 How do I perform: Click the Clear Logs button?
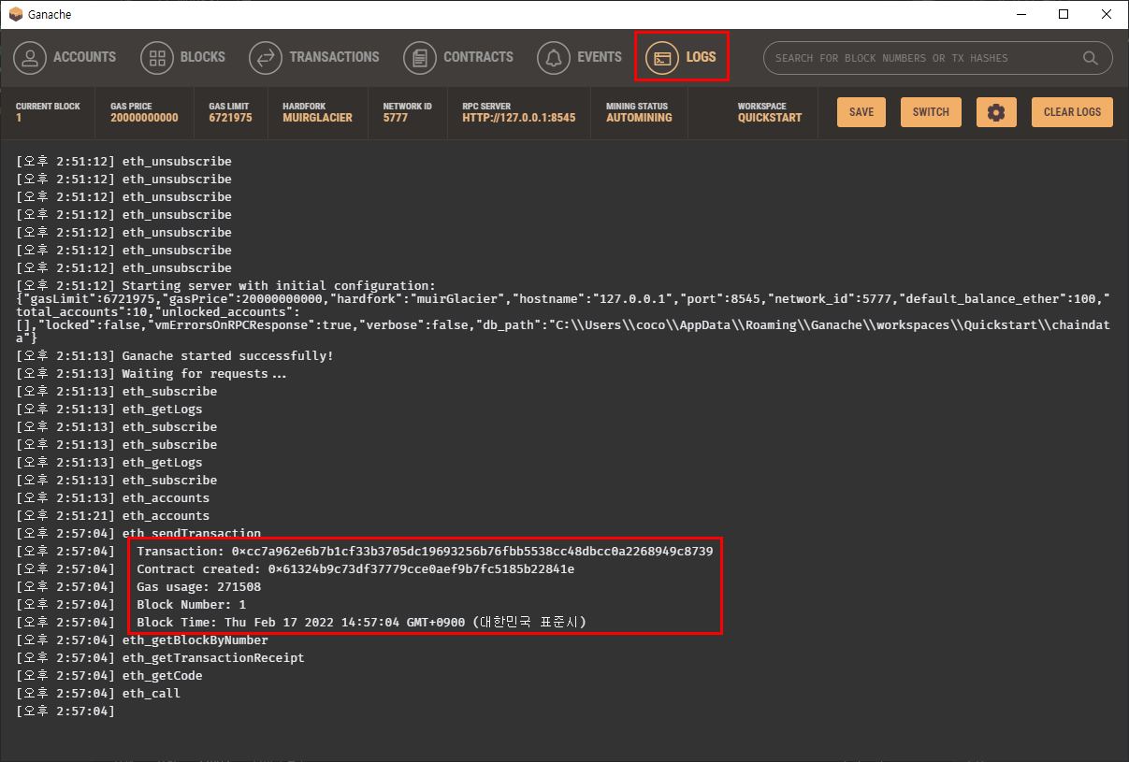pos(1072,112)
